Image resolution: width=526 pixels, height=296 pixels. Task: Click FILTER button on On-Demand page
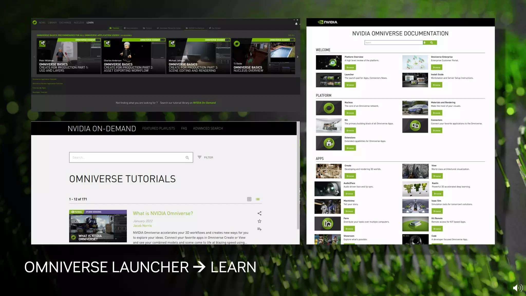click(205, 157)
